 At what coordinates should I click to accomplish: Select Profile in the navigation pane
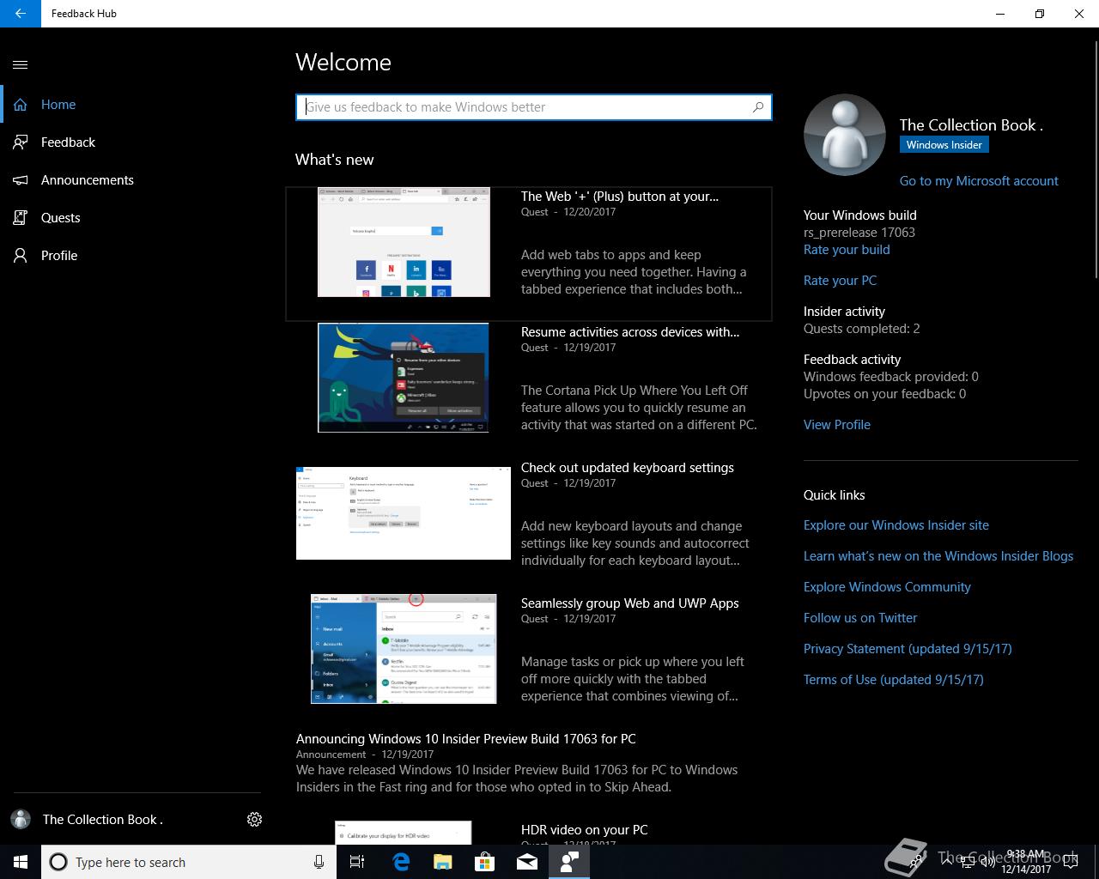(131, 256)
